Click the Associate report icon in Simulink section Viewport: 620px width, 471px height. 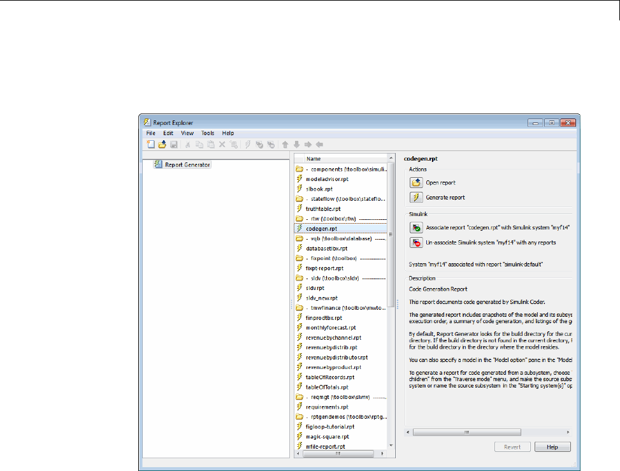(416, 228)
